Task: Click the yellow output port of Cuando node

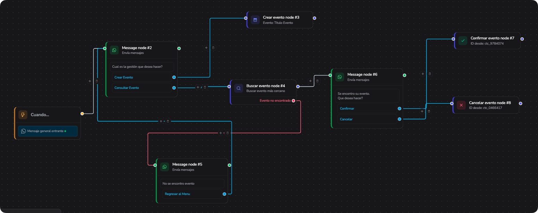Action: coord(82,113)
